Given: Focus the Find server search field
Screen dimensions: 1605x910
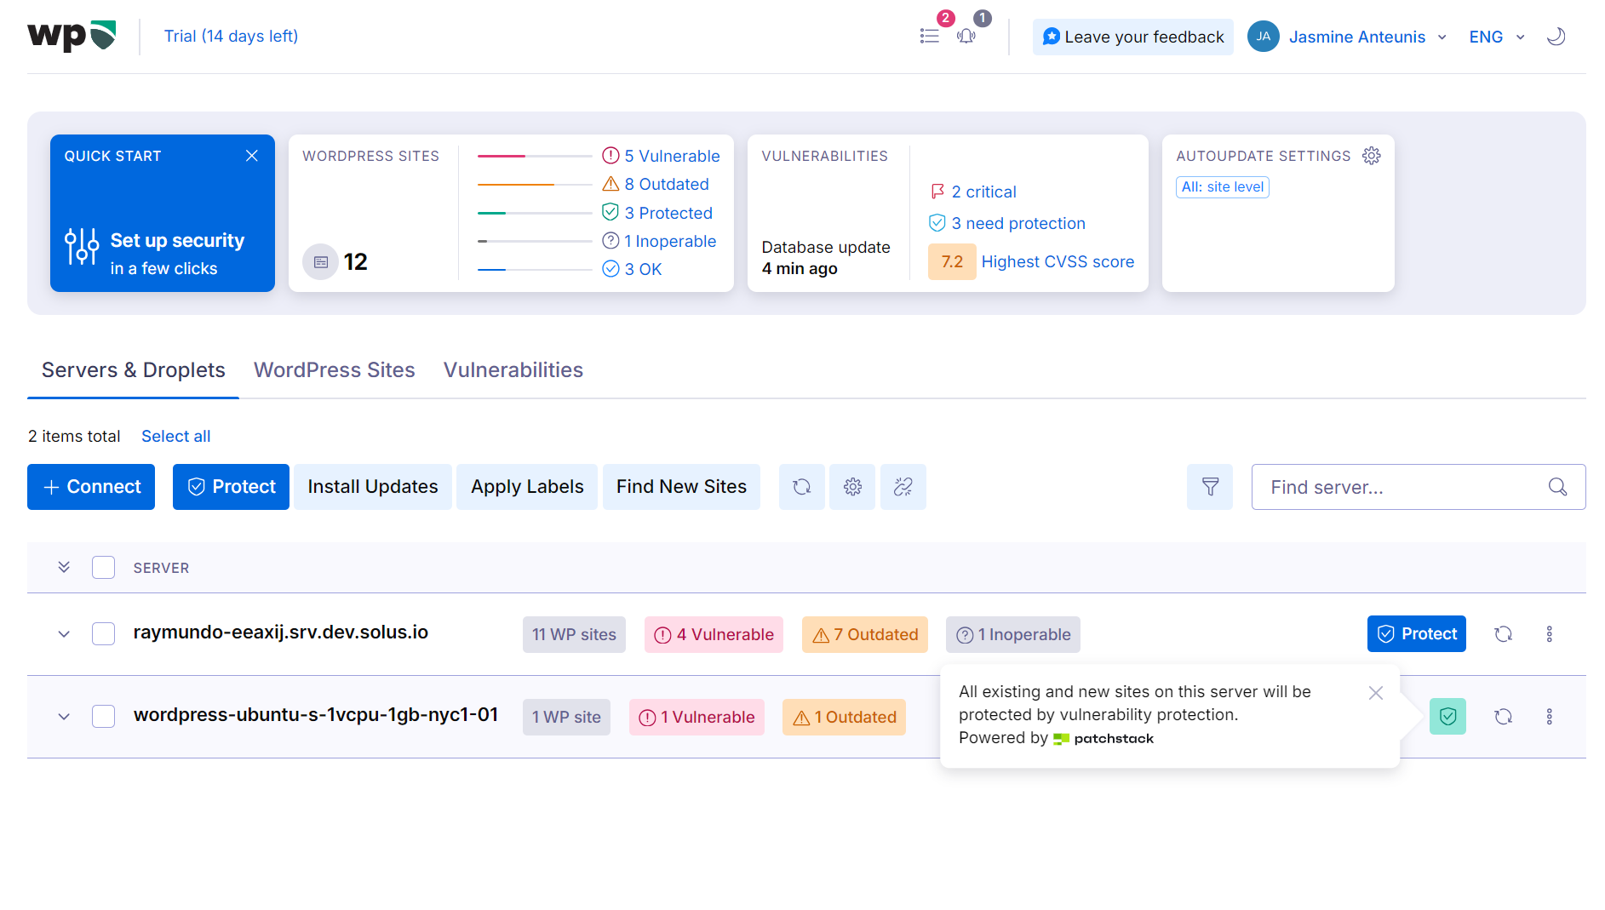Looking at the screenshot, I should click(1419, 487).
